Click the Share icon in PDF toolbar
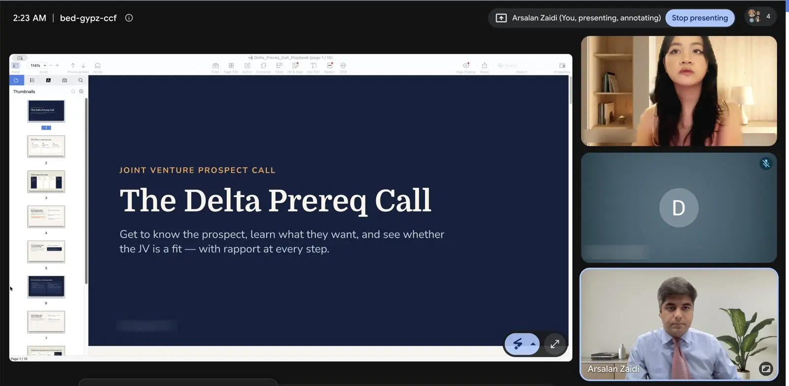The width and height of the screenshot is (789, 386). (x=485, y=66)
